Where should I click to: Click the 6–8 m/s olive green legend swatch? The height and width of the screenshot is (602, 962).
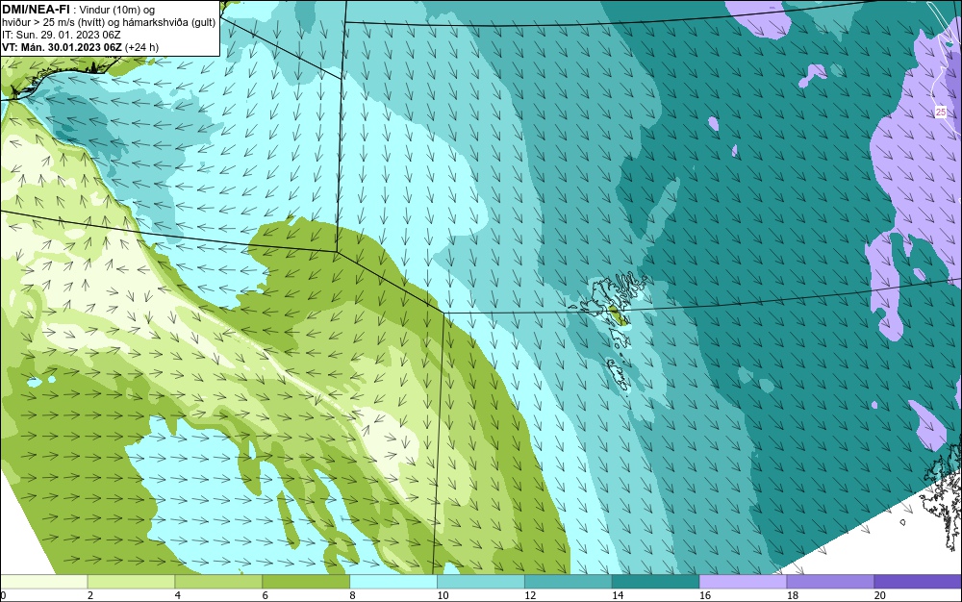[306, 582]
